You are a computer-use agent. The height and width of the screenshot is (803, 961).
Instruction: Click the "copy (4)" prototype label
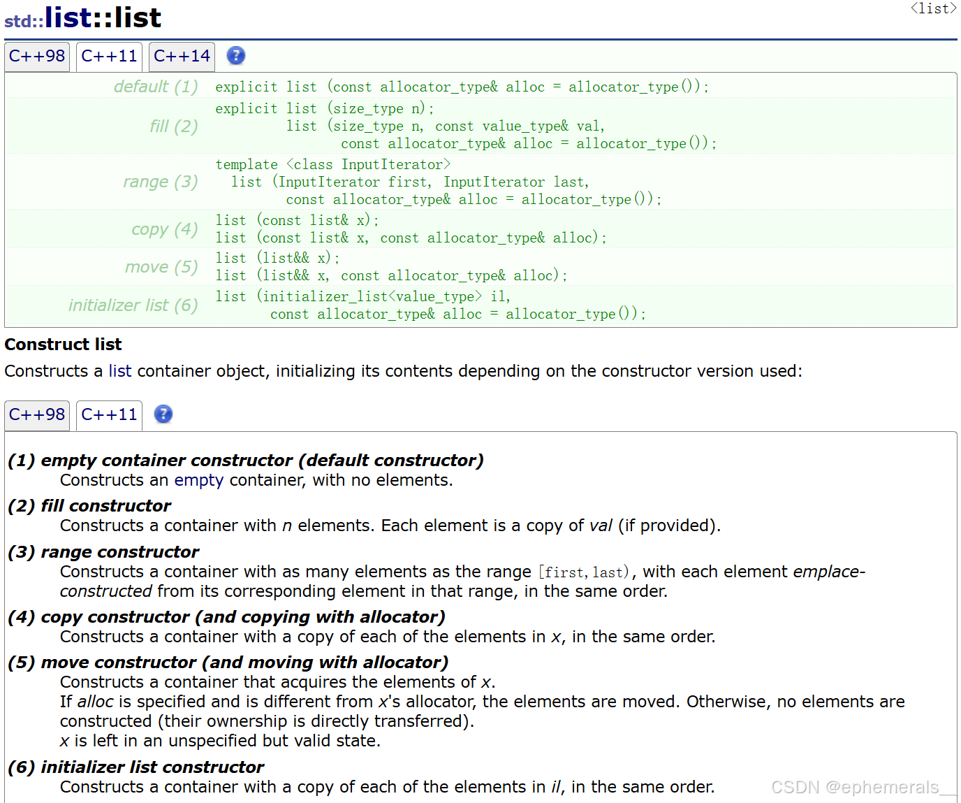coord(164,229)
